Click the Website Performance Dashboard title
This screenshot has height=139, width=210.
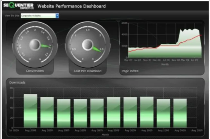(x=71, y=6)
